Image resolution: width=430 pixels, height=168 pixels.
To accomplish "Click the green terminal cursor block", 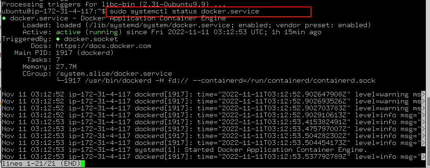I will tap(83, 163).
